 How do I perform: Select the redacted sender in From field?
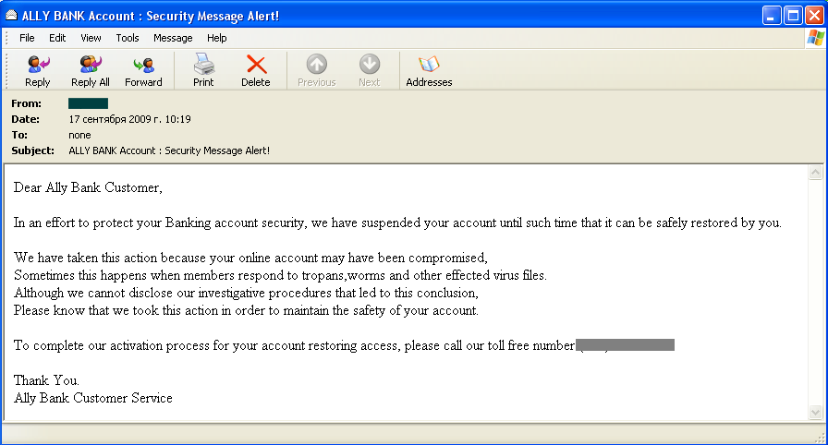pos(88,103)
